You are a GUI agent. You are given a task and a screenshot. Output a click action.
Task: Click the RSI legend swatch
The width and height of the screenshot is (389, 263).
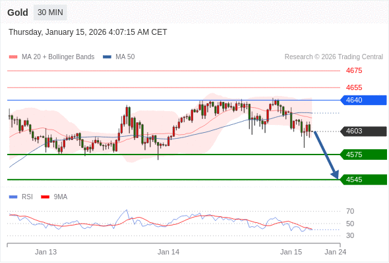[x=13, y=197]
